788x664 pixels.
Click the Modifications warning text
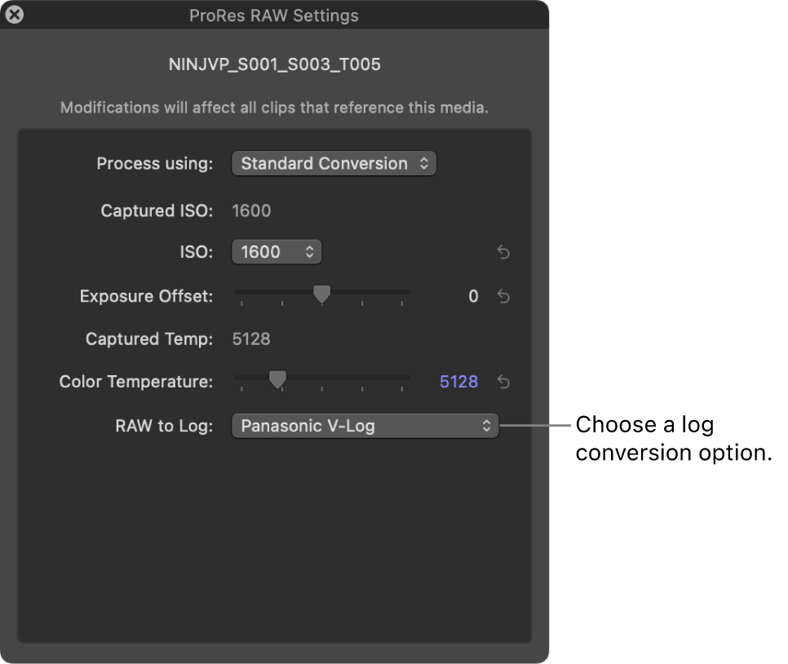274,108
